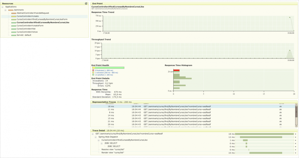Open dropdown arrow on the Render view row

pyautogui.click(x=295, y=153)
